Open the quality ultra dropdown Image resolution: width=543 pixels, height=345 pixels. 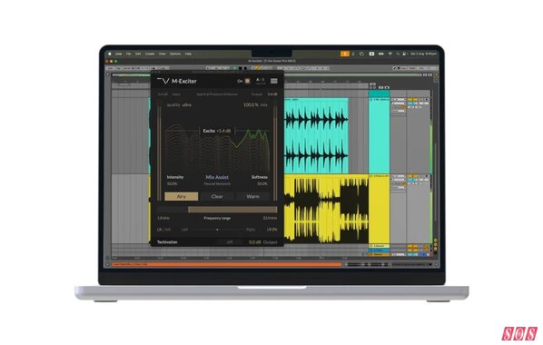(179, 105)
